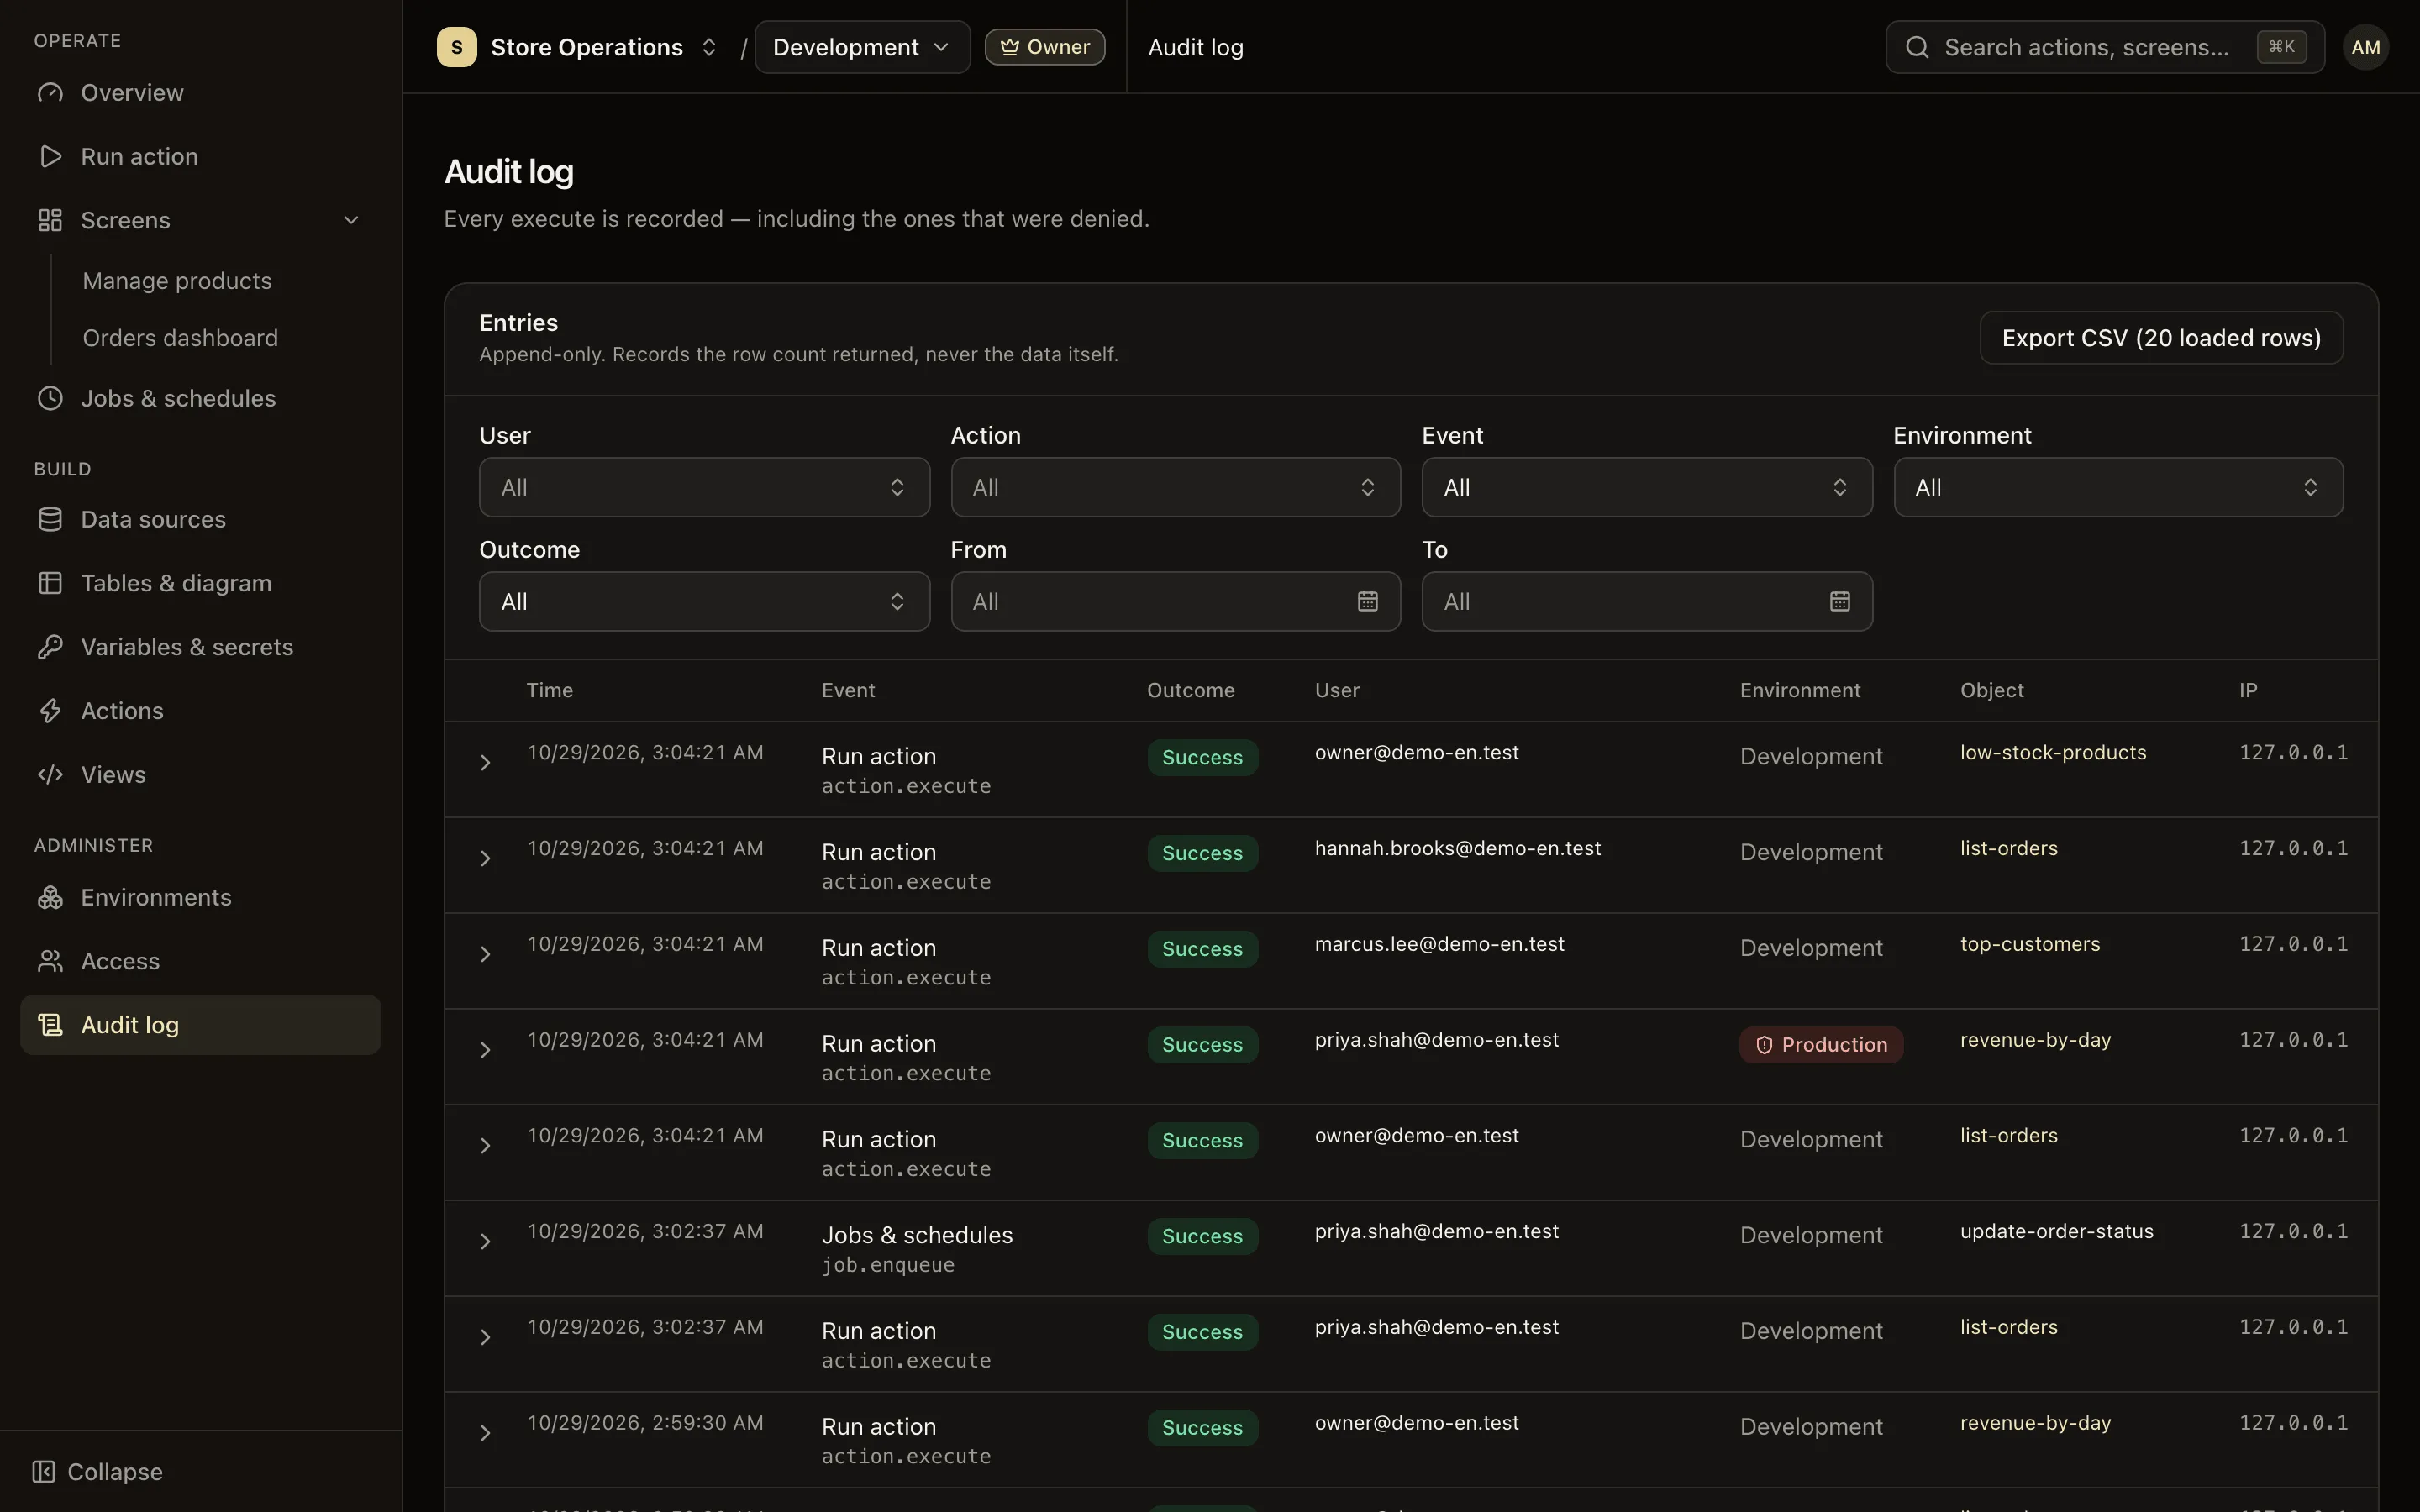2420x1512 pixels.
Task: Expand the low-stock-products log row
Action: [x=485, y=763]
